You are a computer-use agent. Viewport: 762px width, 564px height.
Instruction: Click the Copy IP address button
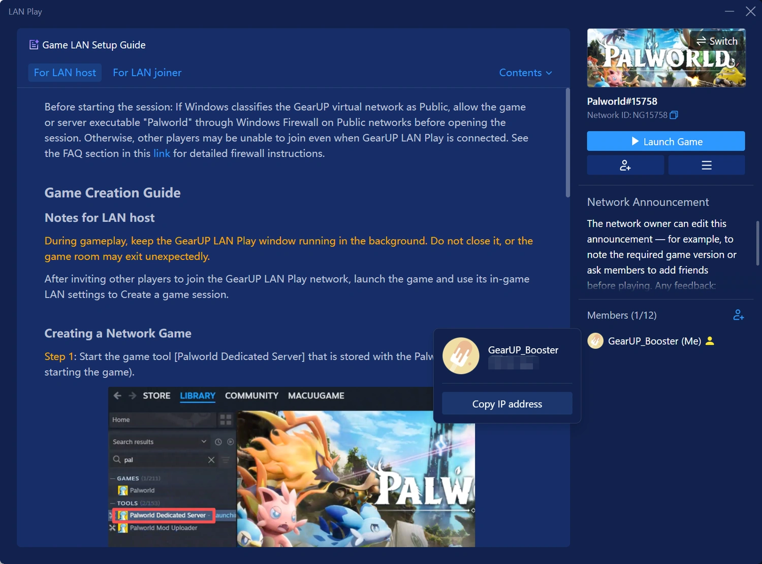[x=507, y=404]
